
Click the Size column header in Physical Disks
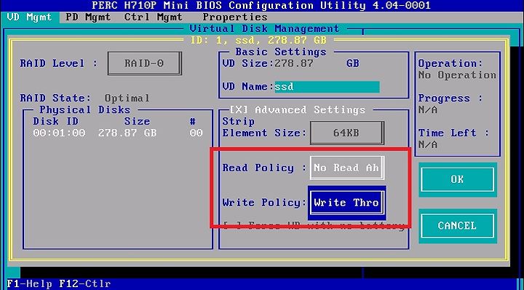point(137,122)
